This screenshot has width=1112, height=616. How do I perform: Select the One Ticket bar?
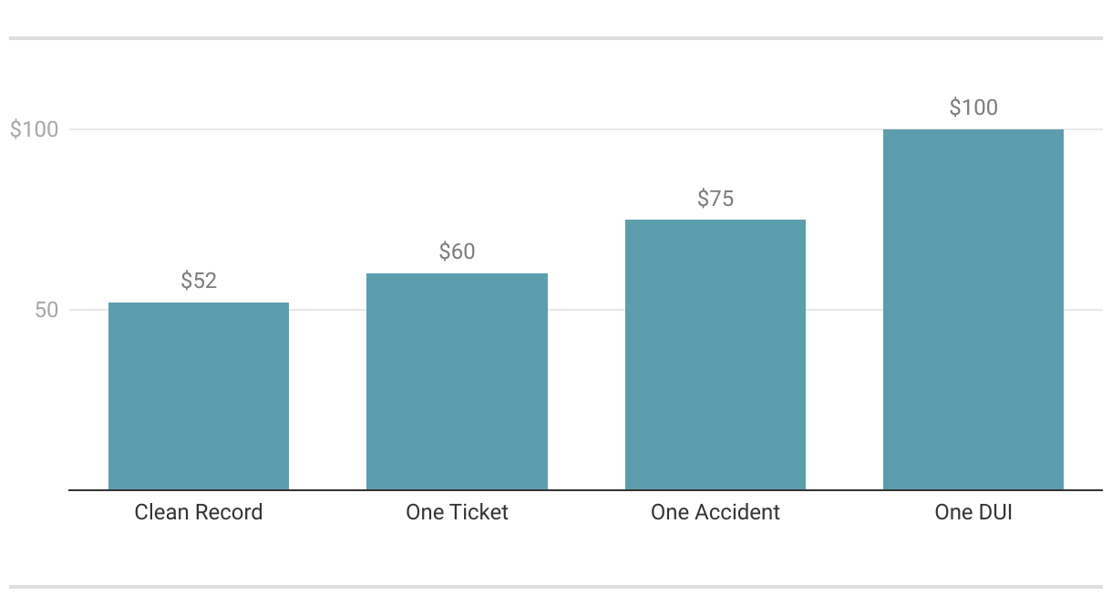point(457,382)
